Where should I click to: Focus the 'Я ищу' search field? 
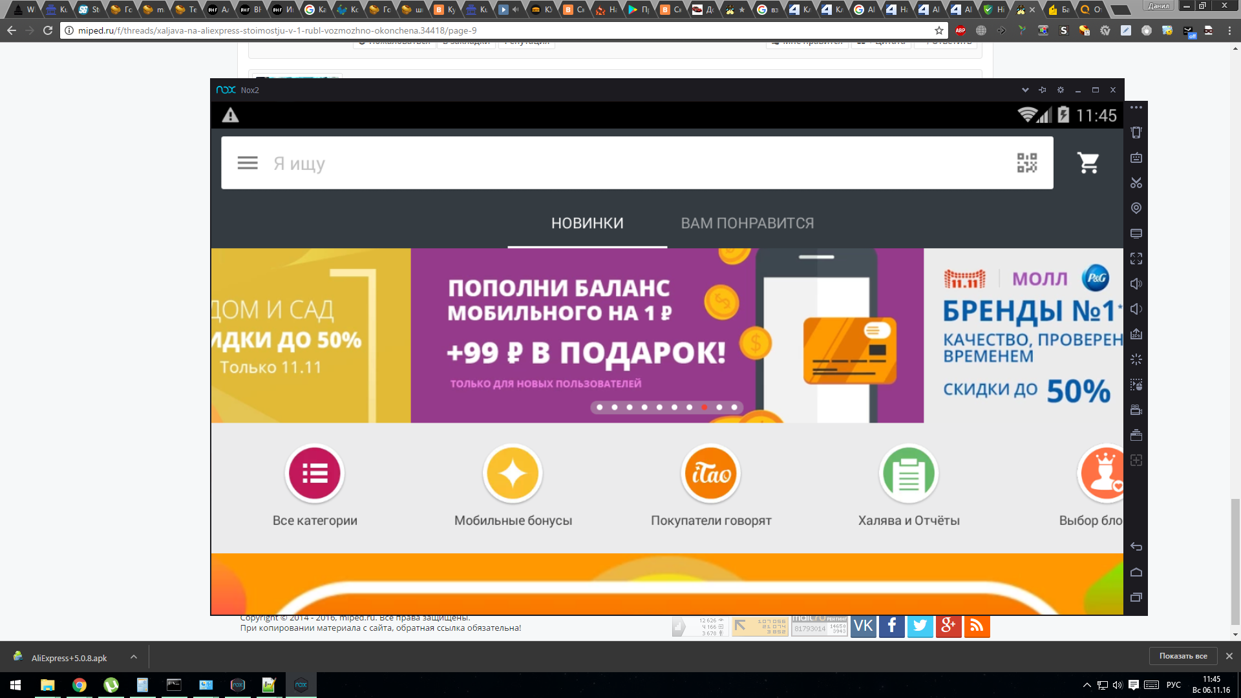pyautogui.click(x=637, y=163)
